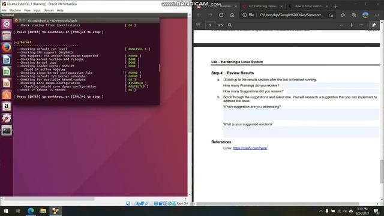Toggle PDF table of contents sidebar
Image resolution: width=384 pixels, height=216 pixels.
coord(199,25)
